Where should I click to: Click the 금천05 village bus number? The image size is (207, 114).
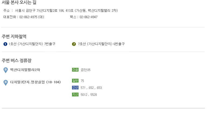[x=85, y=70]
